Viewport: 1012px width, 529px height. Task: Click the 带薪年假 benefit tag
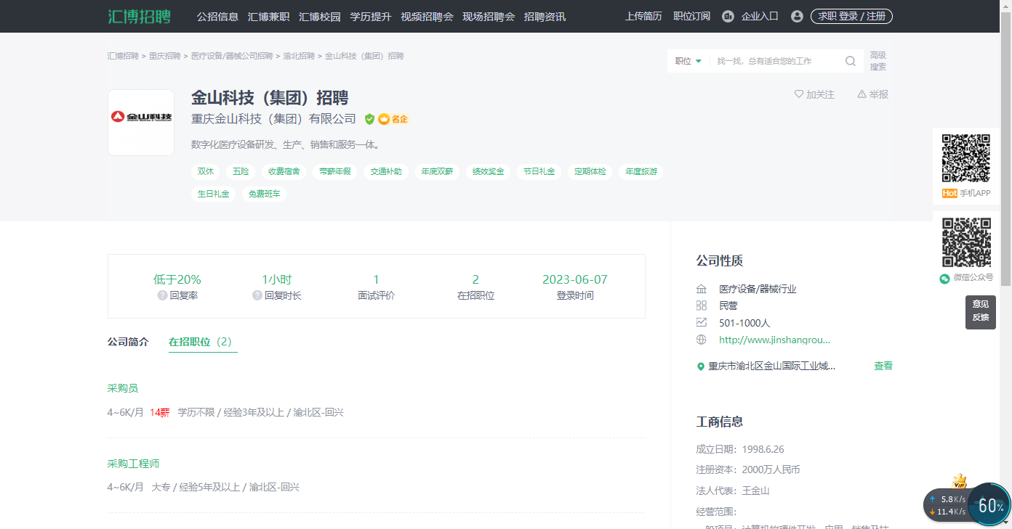[x=335, y=172]
